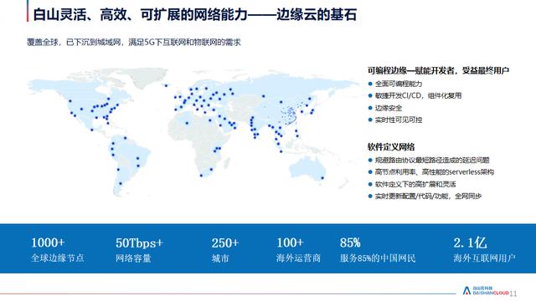Screen dimensions: 536x301
Task: Select the label 海外运营商
Action: pos(298,258)
